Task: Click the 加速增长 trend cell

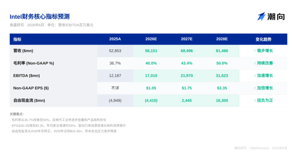Action: [x=263, y=76]
